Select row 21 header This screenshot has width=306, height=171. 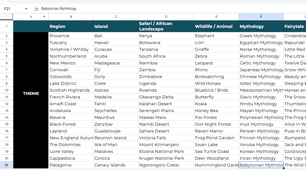[6, 165]
